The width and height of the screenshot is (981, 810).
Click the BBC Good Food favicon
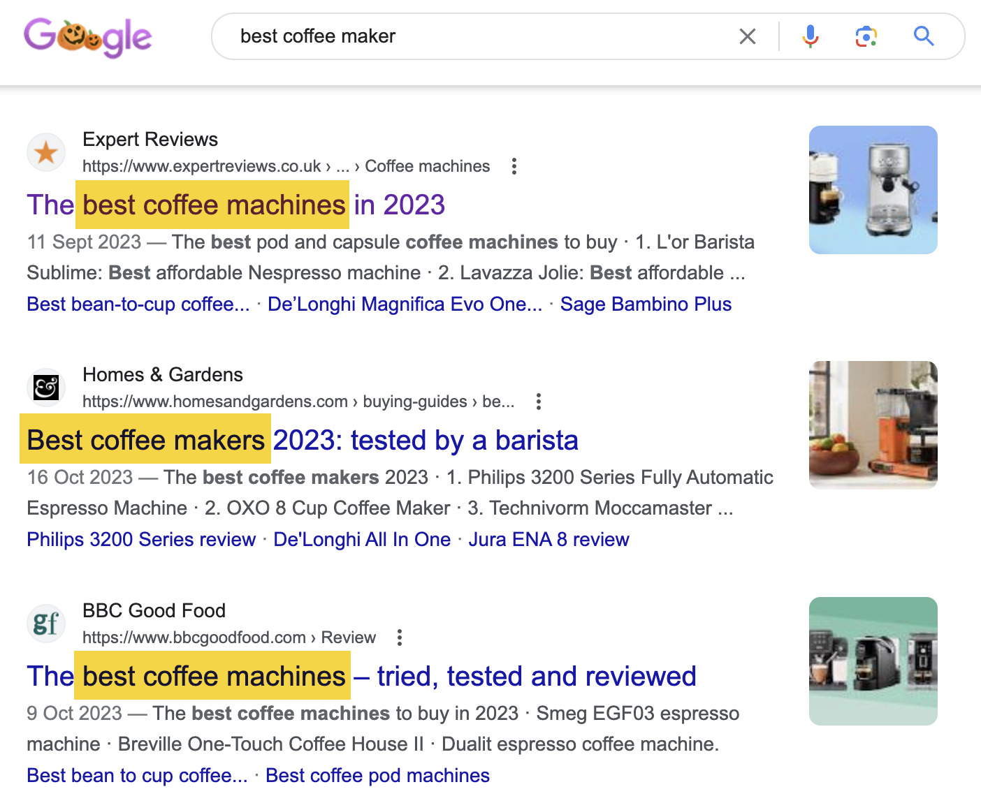[45, 623]
